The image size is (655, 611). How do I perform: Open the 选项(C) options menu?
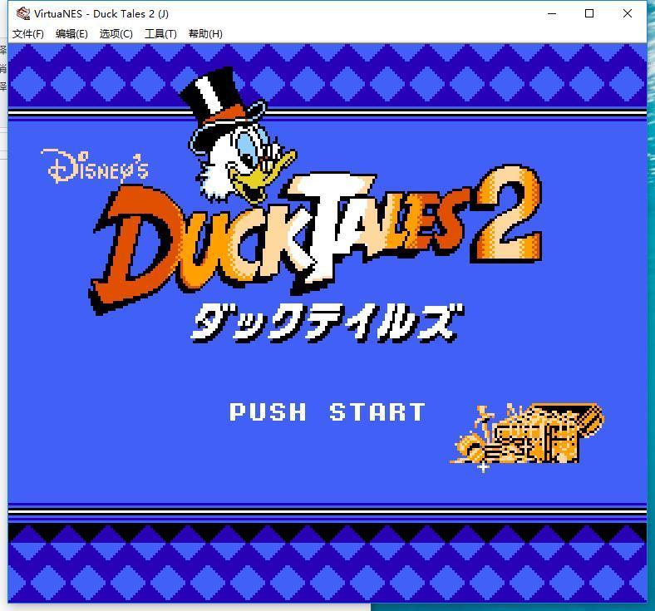point(116,34)
